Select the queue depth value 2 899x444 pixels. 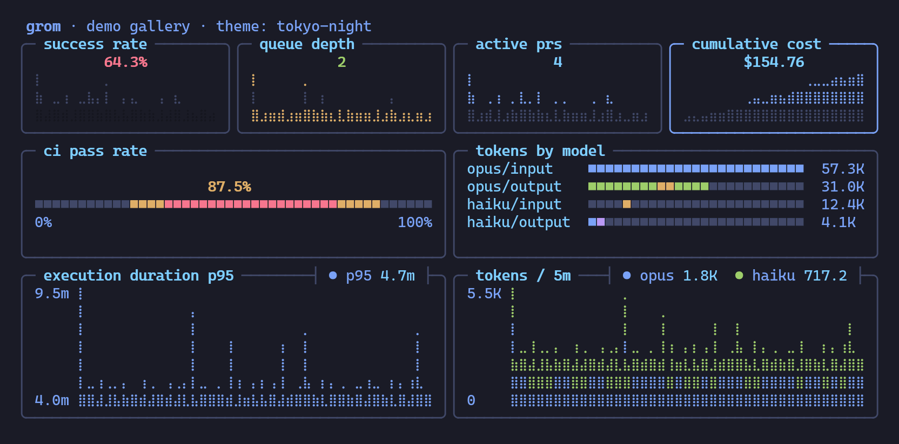click(341, 62)
